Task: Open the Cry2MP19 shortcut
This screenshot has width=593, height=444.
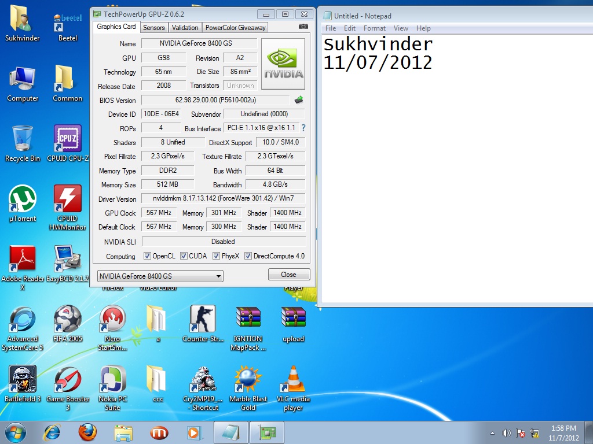Action: pos(203,388)
